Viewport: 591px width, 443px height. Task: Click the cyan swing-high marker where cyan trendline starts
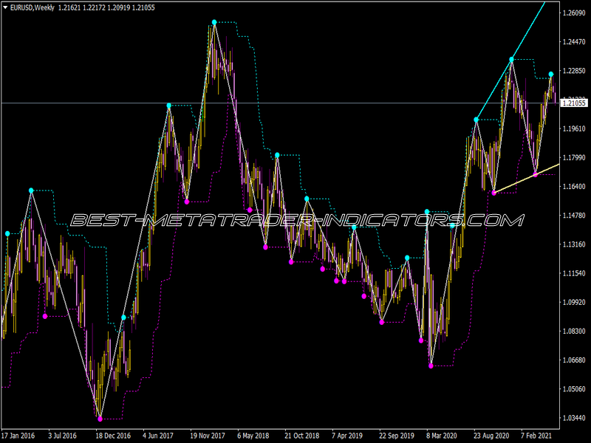pyautogui.click(x=476, y=120)
